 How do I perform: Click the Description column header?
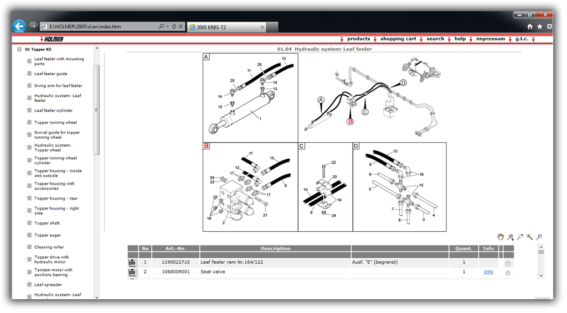click(276, 248)
